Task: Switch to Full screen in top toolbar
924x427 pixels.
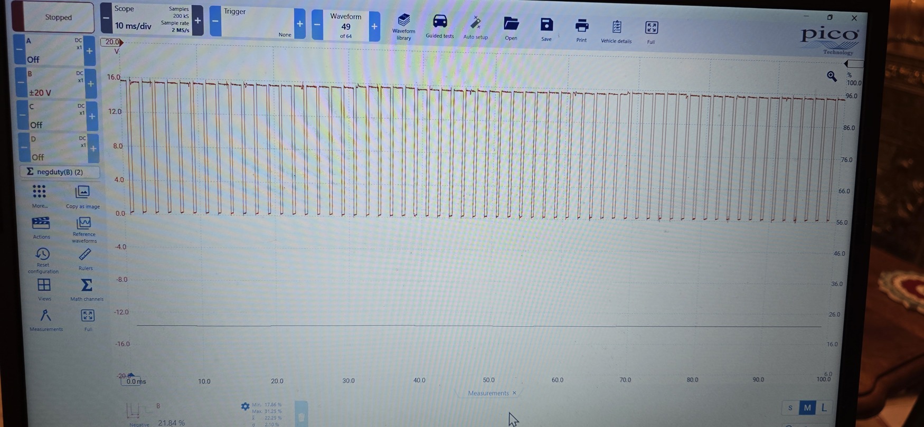Action: click(x=651, y=32)
